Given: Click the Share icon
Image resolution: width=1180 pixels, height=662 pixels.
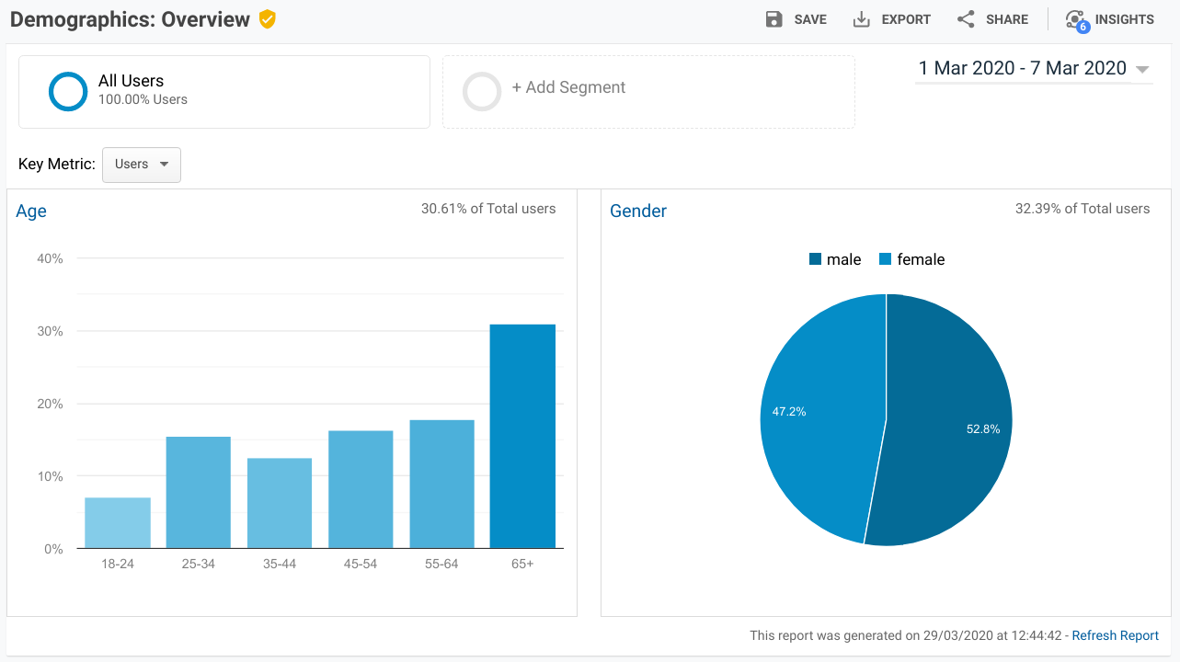Looking at the screenshot, I should point(966,19).
